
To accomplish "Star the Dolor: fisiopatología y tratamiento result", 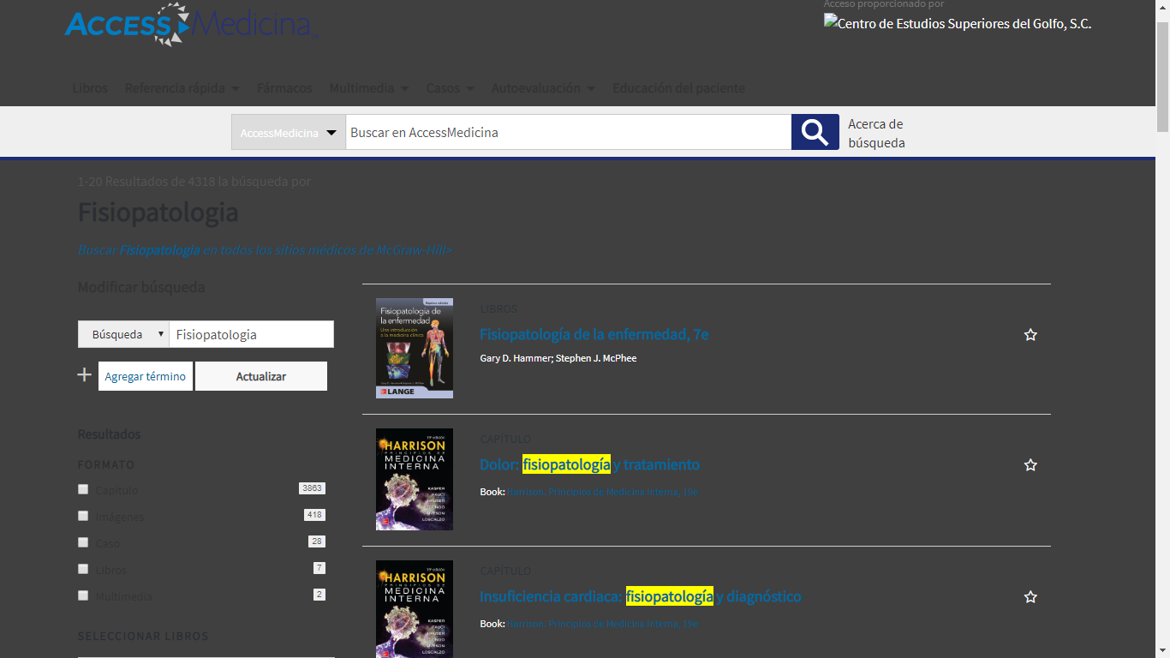I will [x=1030, y=465].
